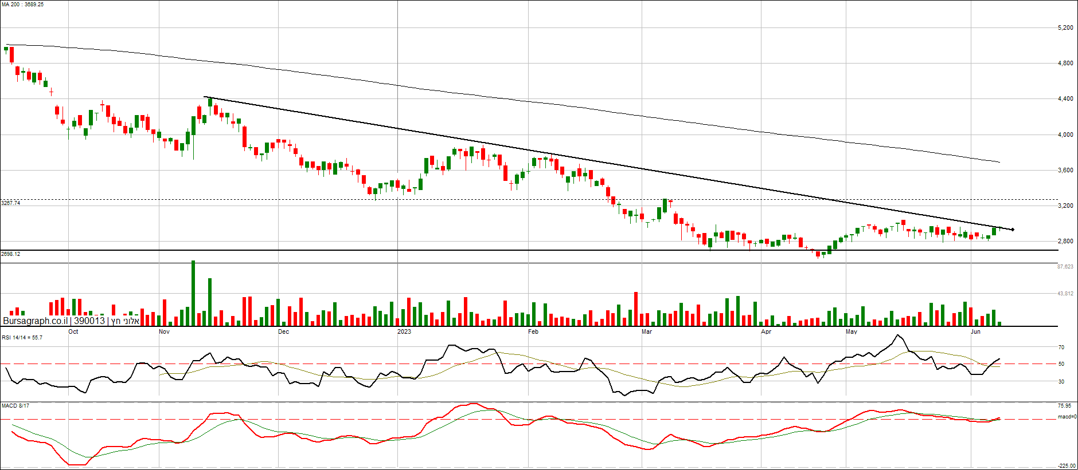
Task: Click the 4,800 price axis label
Action: [x=1065, y=63]
